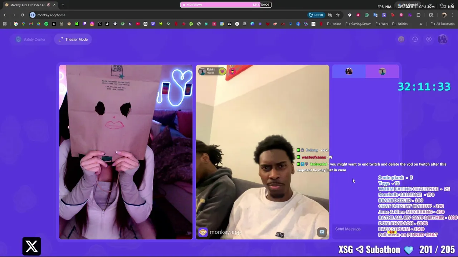
Task: Select the second avatar chat tab
Action: coord(382,71)
